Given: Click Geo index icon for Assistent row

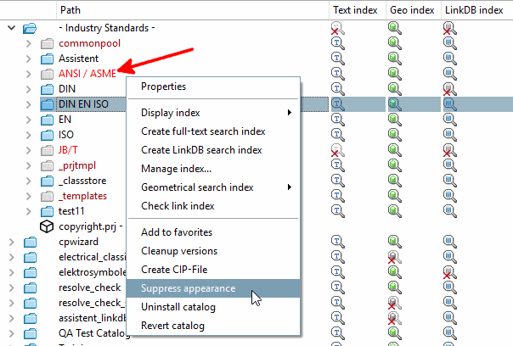Looking at the screenshot, I should [394, 59].
